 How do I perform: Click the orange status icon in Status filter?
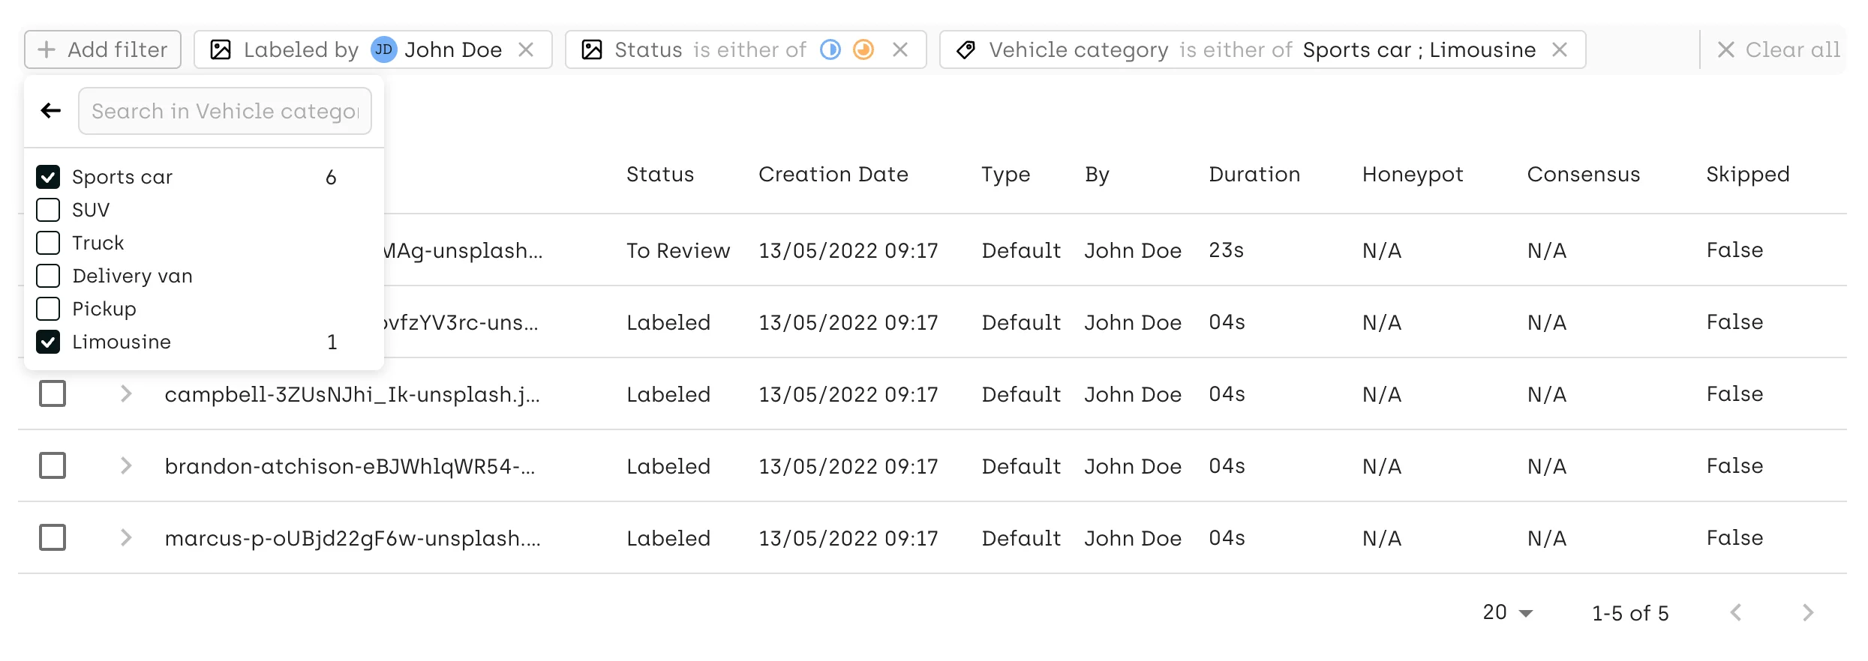[864, 49]
